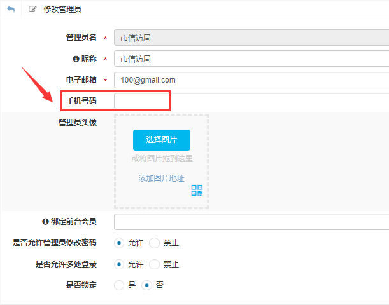Select 允许 for 是否允许多处登录
Screen dimensions: 389x305
(119, 264)
